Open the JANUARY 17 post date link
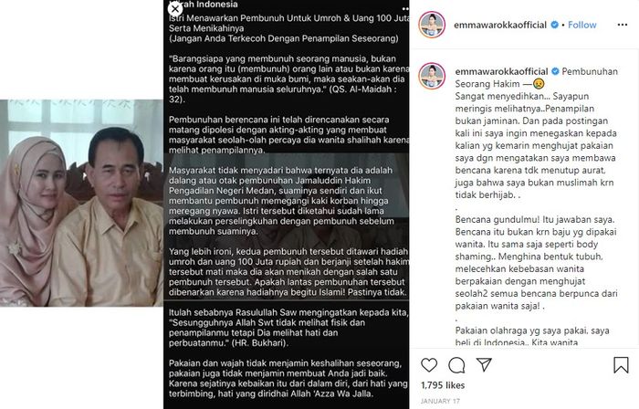 pyautogui.click(x=440, y=402)
